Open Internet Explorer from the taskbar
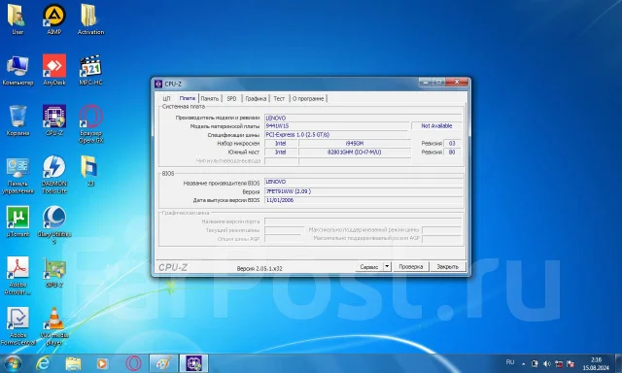Viewport: 622px width, 373px height. coord(43,363)
